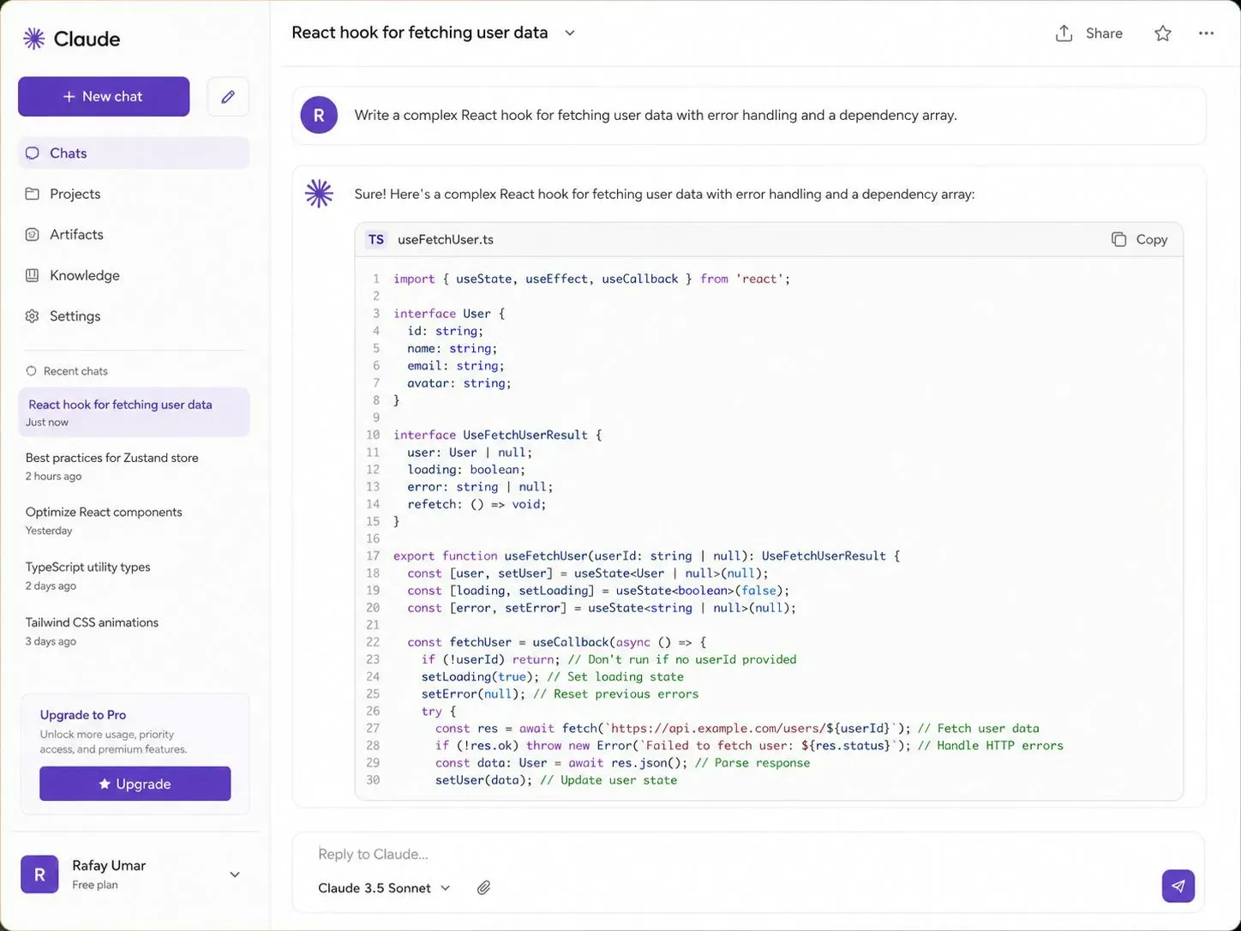Click code line export function useFetchUser

(647, 556)
